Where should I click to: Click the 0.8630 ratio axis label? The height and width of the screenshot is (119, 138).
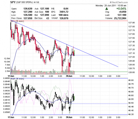tap(6, 90)
